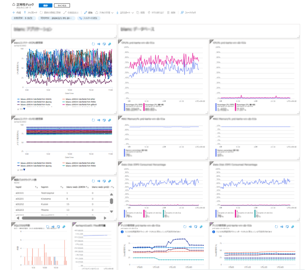Go to next legend page in CPU chart

tap(24, 109)
